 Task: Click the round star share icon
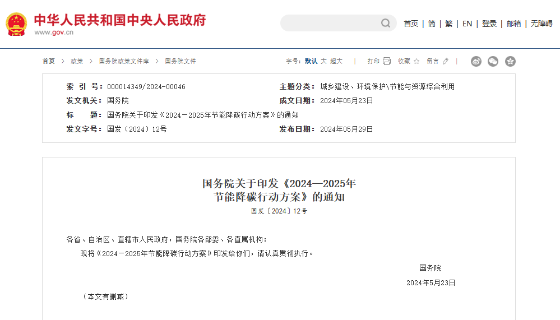point(510,62)
